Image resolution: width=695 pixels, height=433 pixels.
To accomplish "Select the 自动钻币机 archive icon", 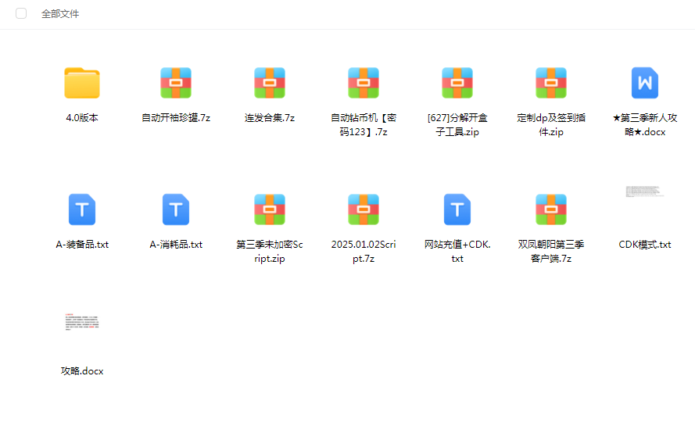I will point(364,83).
